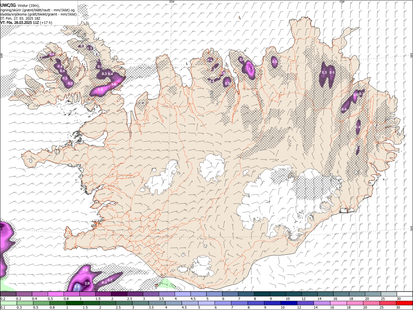
Task: Click the 15W longitude label at top
Action: [x=342, y=2]
